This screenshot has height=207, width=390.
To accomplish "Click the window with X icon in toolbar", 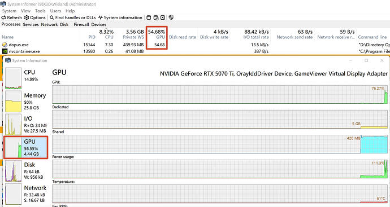I will click(x=163, y=17).
